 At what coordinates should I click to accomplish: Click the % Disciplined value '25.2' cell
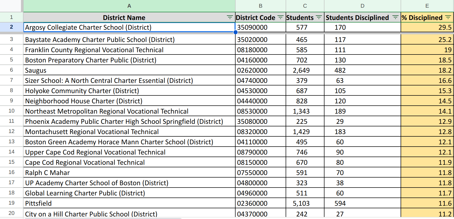pos(427,39)
